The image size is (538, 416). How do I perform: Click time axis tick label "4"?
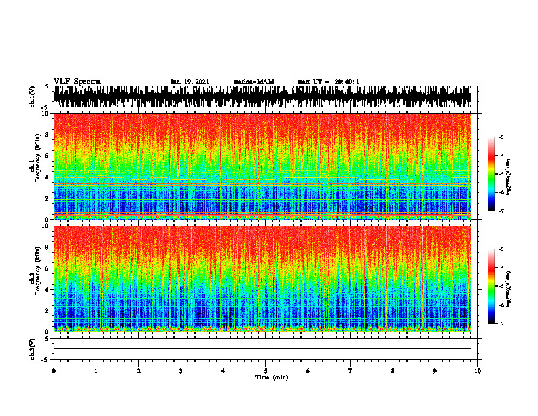point(223,371)
